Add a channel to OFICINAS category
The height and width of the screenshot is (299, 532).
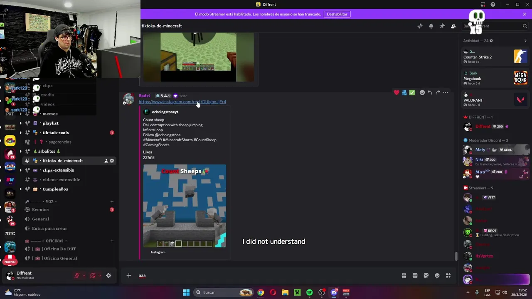[x=112, y=241]
